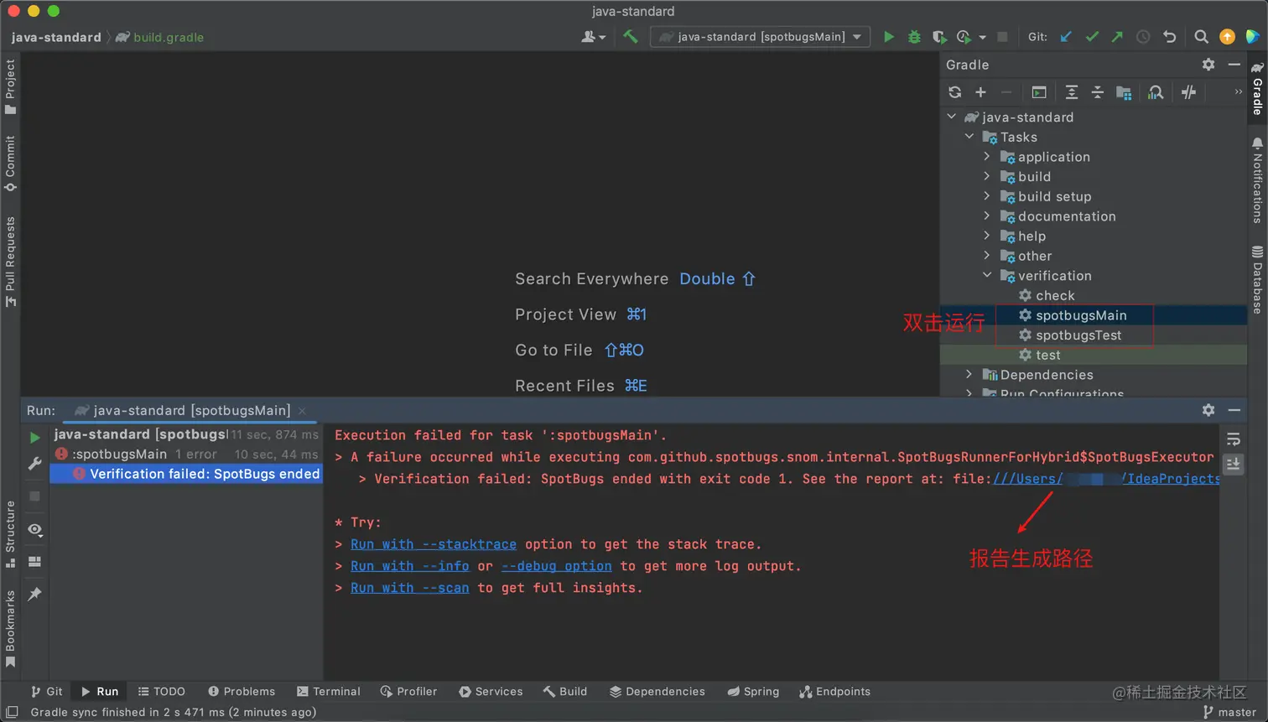The image size is (1268, 722).
Task: Reload all Gradle projects icon
Action: click(x=954, y=92)
